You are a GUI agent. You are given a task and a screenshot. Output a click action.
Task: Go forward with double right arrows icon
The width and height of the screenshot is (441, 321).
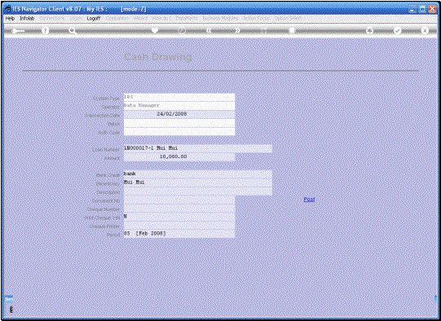point(238,30)
